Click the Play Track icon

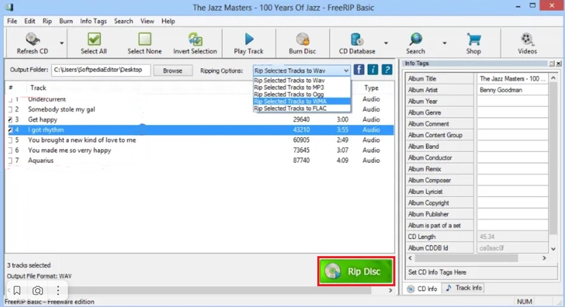249,39
